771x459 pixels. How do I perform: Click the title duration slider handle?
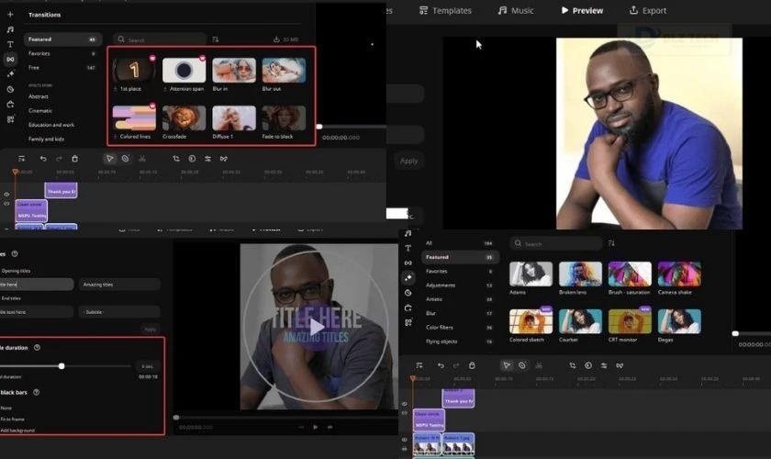(x=61, y=366)
